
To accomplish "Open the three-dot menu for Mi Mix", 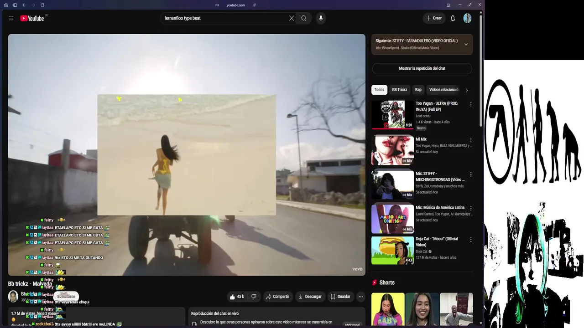I will (471, 140).
